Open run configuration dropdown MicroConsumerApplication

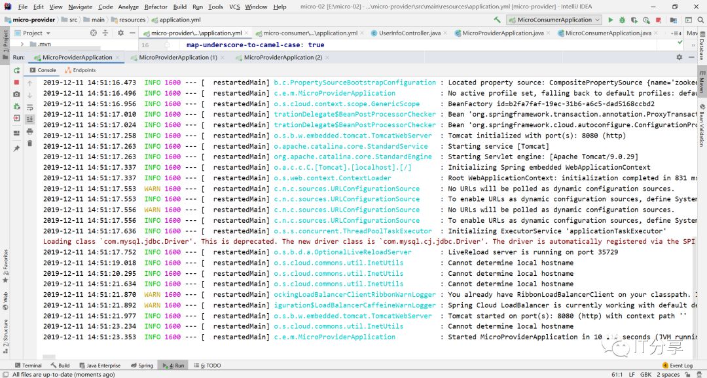point(554,20)
